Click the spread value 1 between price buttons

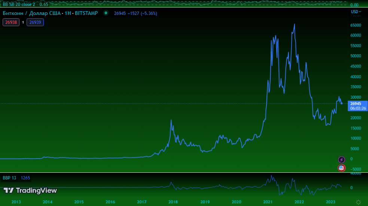(23, 22)
